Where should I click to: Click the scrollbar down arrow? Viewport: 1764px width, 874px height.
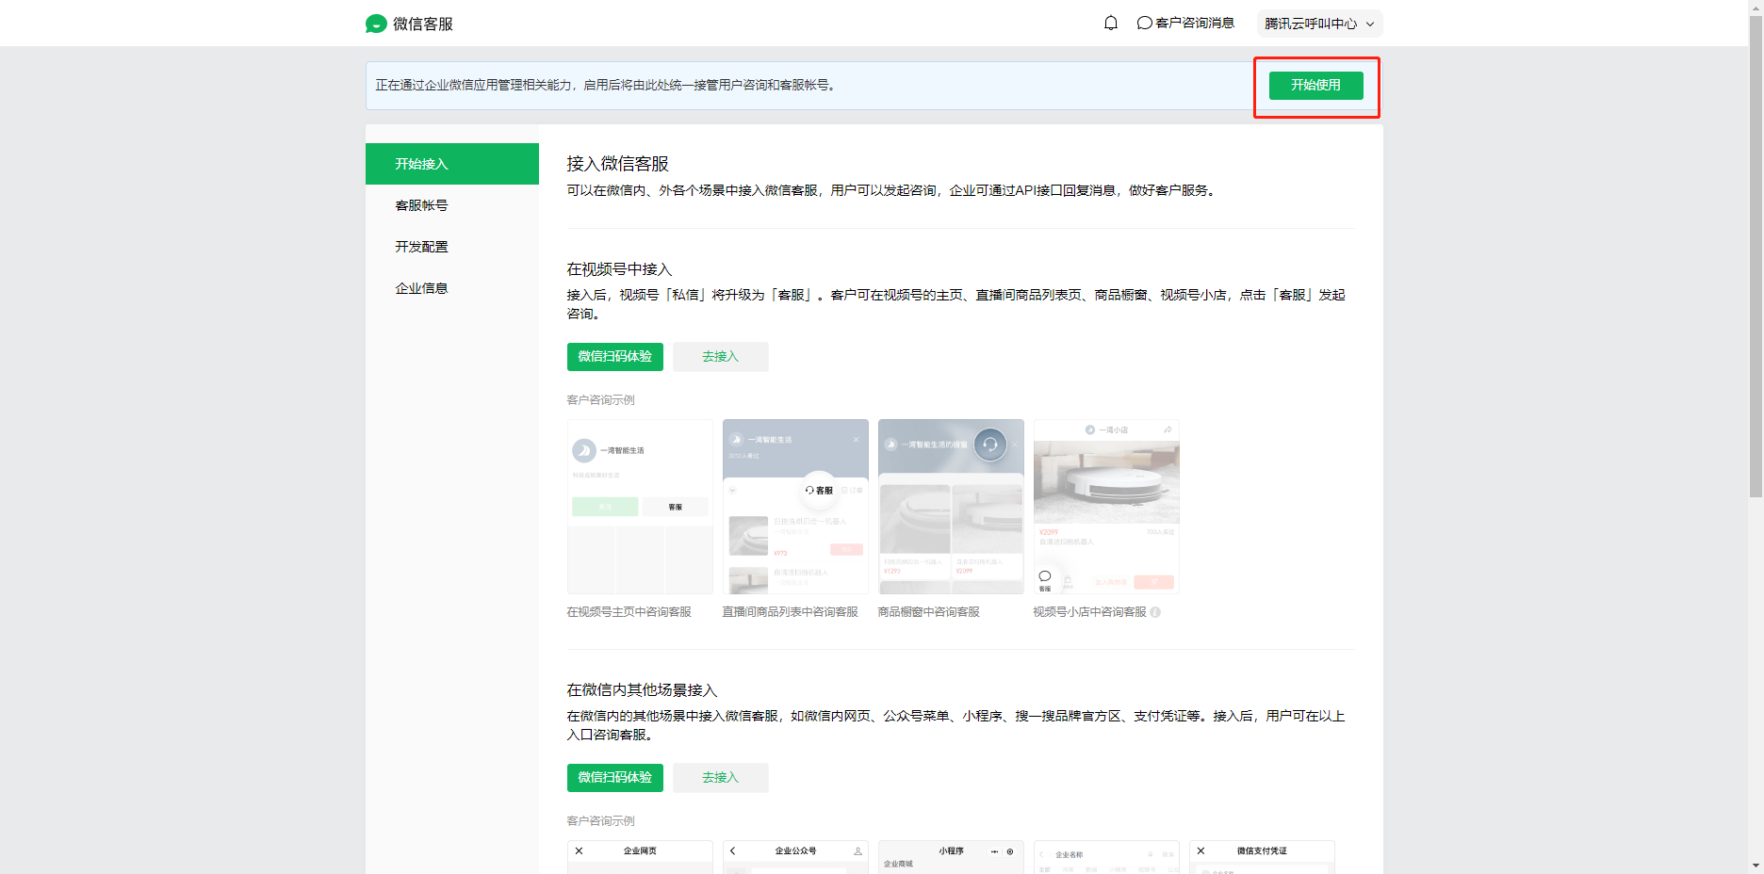pos(1756,866)
